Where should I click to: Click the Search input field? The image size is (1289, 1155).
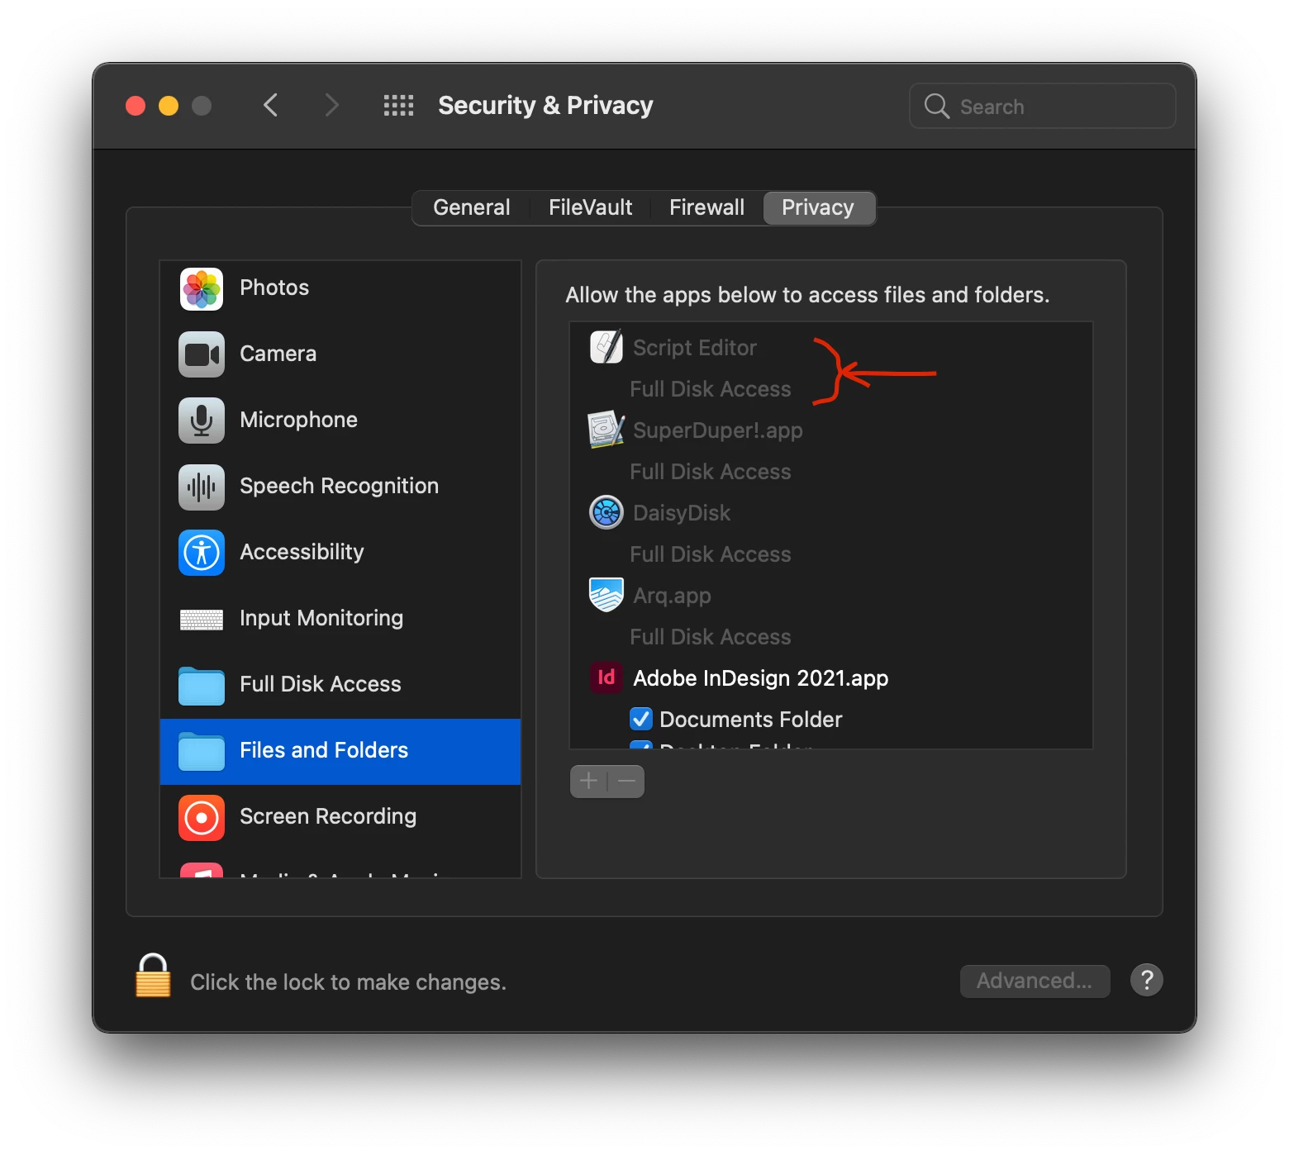tap(1043, 106)
